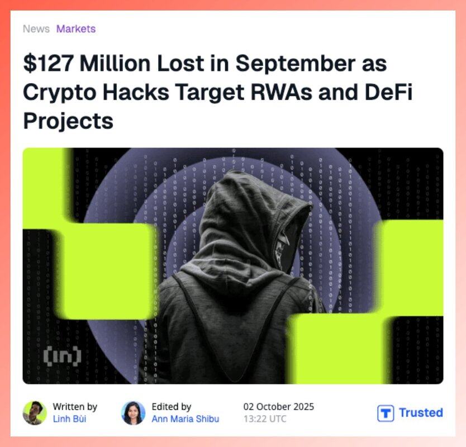
Task: Click the hooded figure's masked face
Action: point(283,248)
